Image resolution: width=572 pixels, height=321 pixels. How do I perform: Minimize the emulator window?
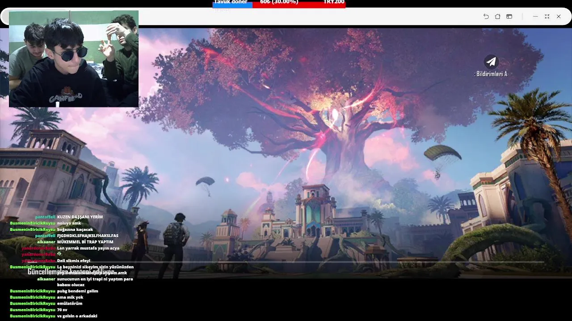(535, 16)
